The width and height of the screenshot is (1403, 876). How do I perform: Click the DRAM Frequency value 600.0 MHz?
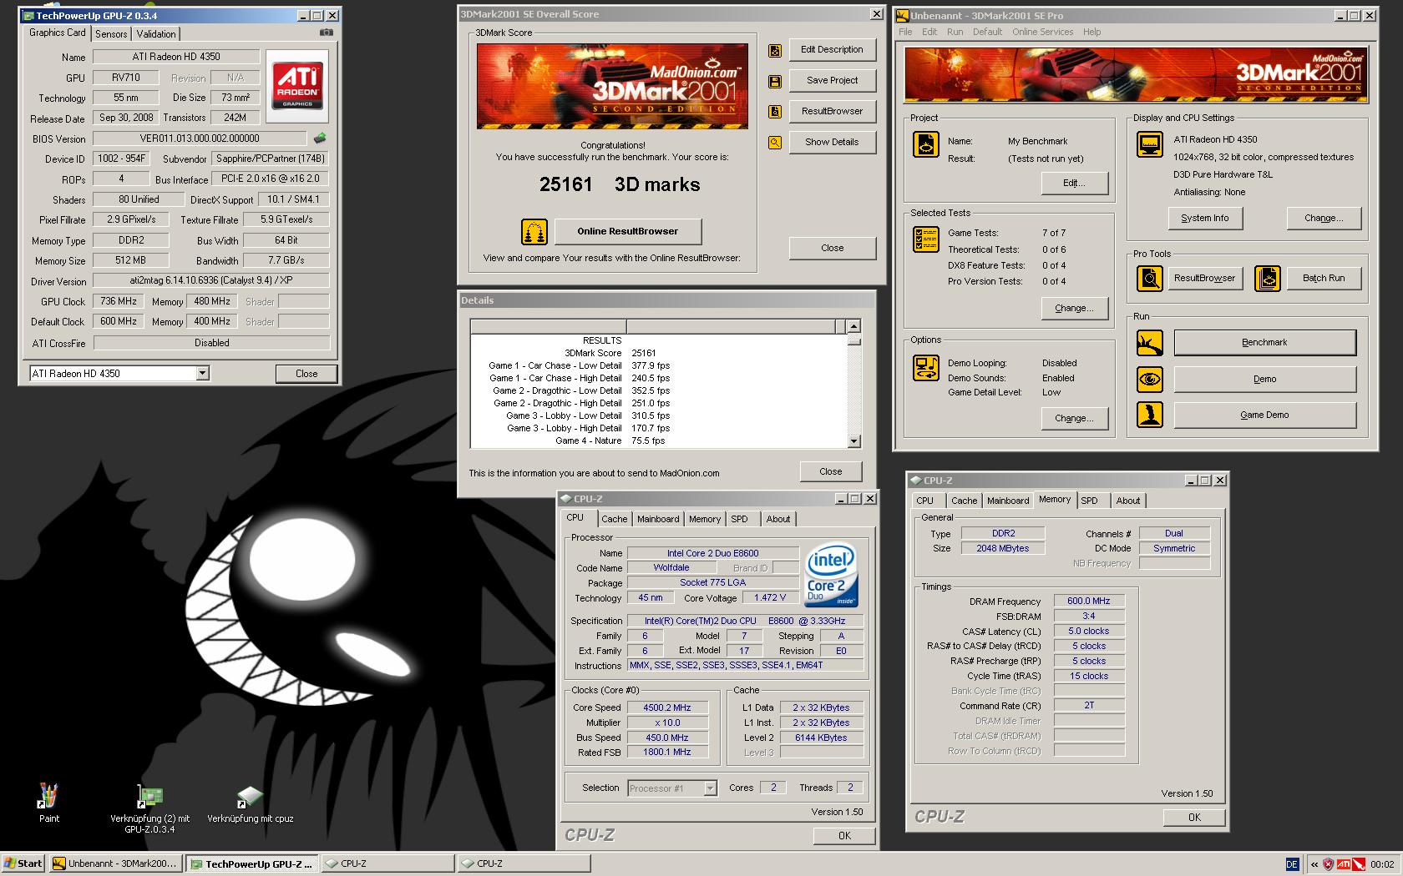tap(1089, 601)
